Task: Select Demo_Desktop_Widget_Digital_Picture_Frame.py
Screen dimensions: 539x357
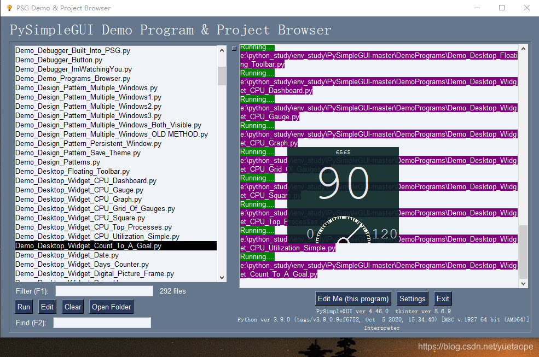Action: (116, 273)
